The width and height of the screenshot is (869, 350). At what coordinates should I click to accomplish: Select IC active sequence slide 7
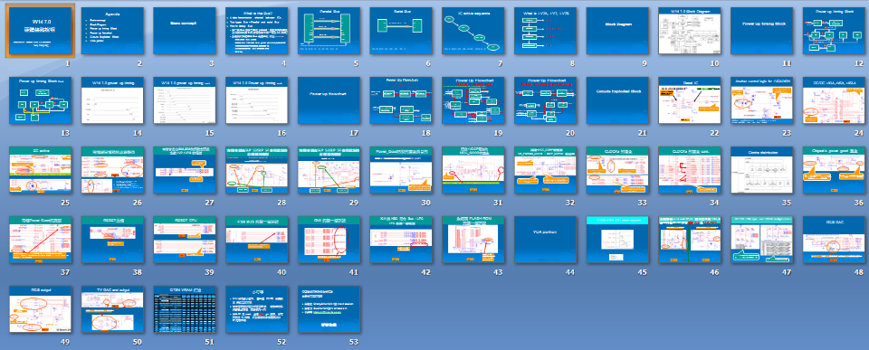473,31
